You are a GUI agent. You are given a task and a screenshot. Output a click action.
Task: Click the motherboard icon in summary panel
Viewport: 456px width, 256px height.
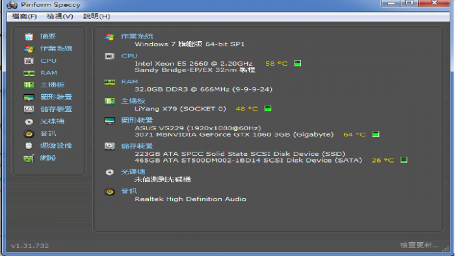click(x=110, y=101)
